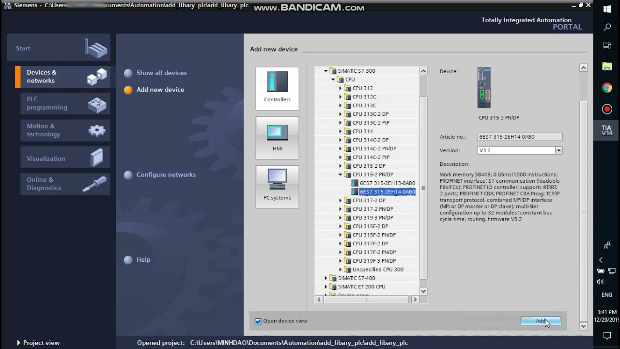
Task: Click the CPU 313C-2 PtP folder icon
Action: point(347,123)
